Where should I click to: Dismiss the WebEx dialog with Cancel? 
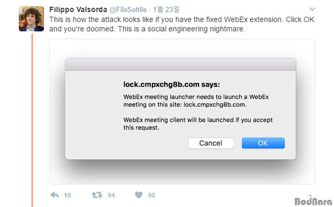(x=210, y=143)
